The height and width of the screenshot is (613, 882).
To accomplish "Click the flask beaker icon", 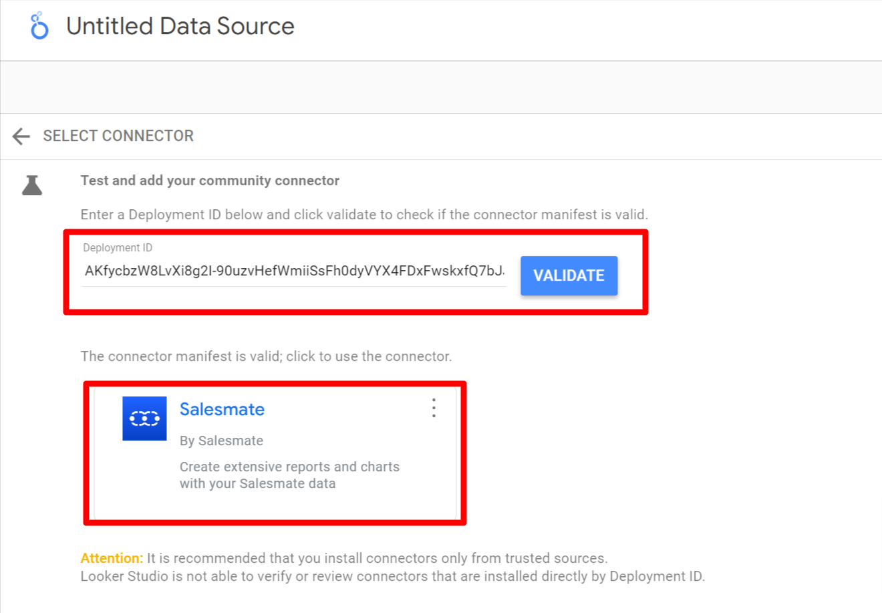I will point(32,185).
